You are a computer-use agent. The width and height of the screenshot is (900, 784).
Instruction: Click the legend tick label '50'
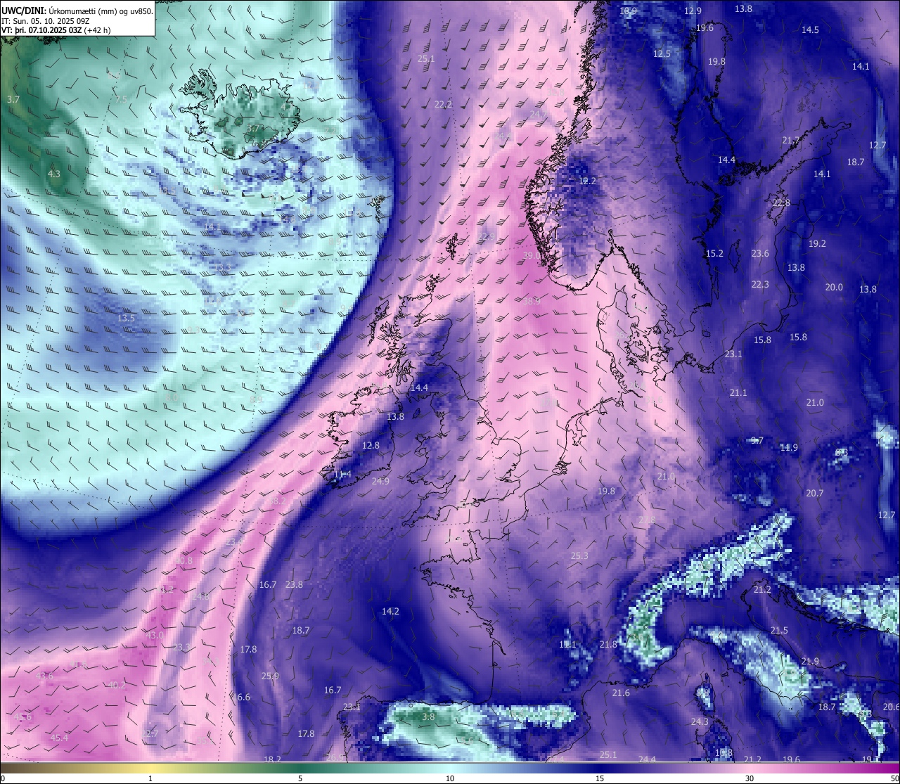tap(894, 778)
